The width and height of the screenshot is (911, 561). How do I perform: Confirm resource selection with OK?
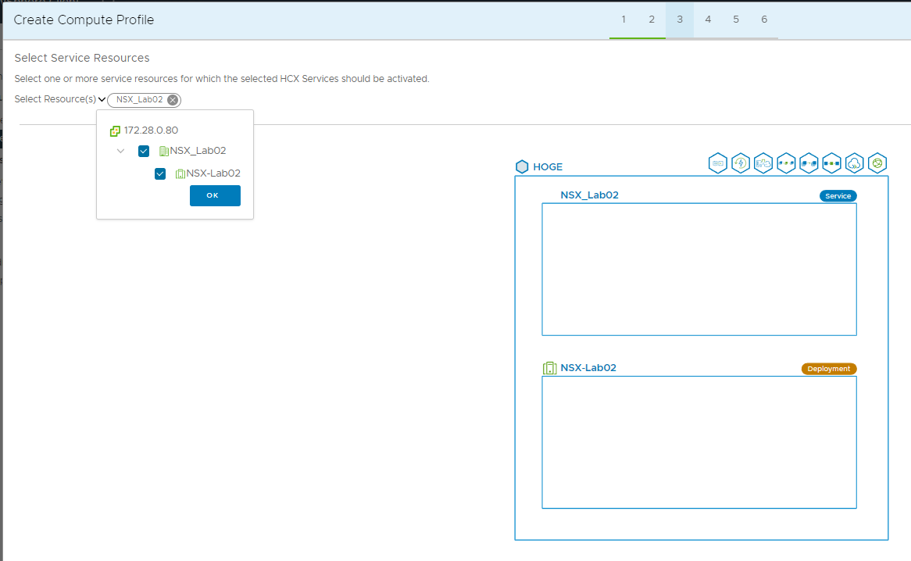[x=215, y=195]
